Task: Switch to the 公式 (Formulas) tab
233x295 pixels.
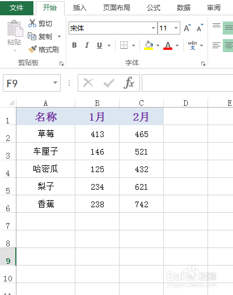Action: [154, 8]
